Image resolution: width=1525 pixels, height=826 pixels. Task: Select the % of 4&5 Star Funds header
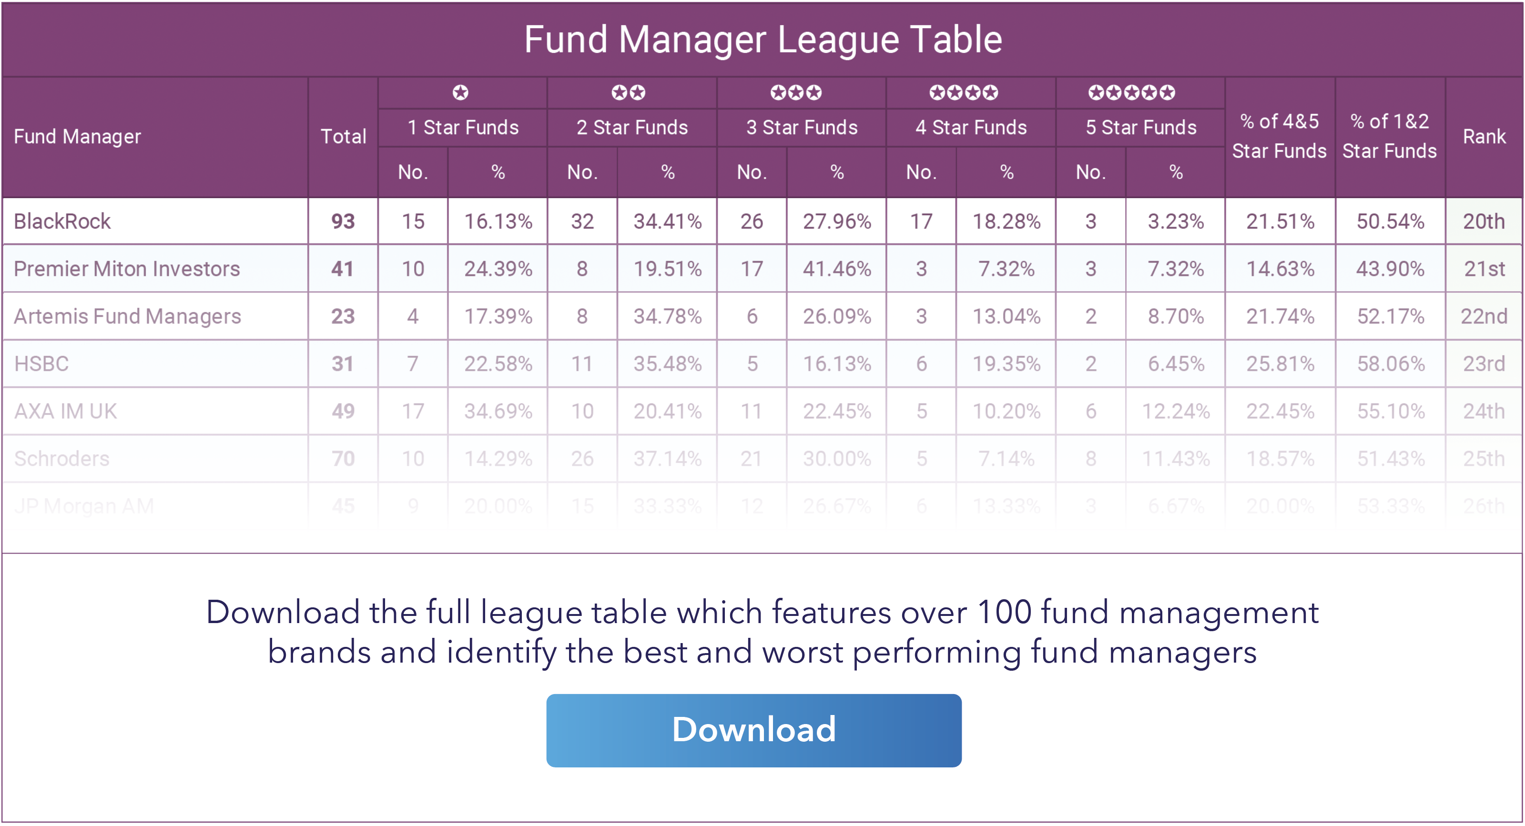(1279, 136)
